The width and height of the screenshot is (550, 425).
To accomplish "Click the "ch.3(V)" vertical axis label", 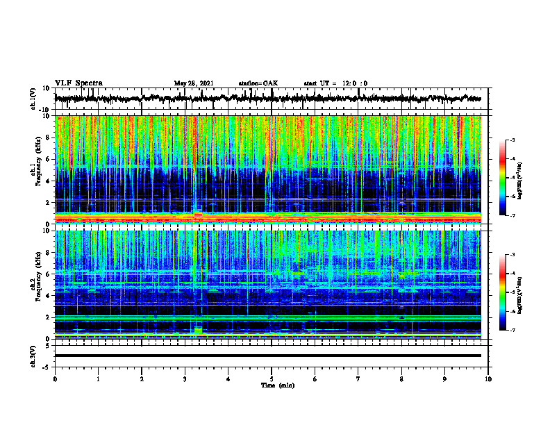I will tap(33, 356).
